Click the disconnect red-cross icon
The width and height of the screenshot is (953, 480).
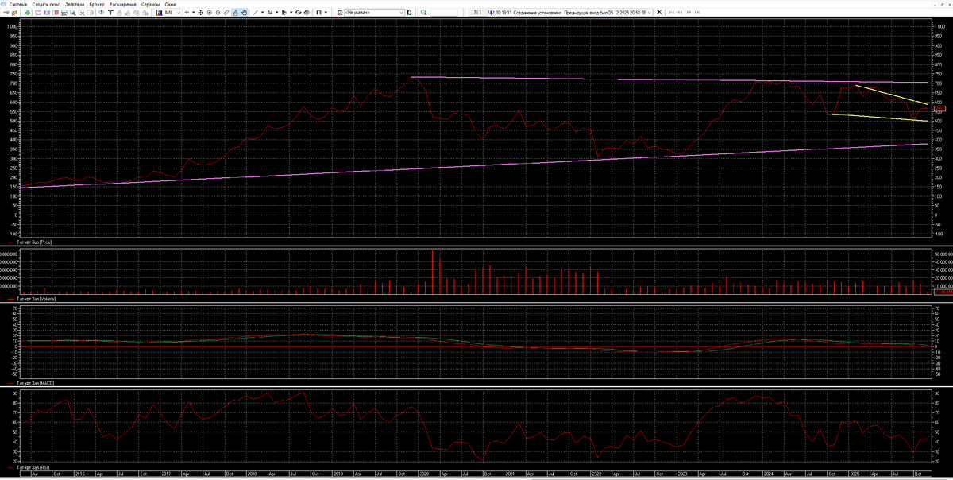15,13
